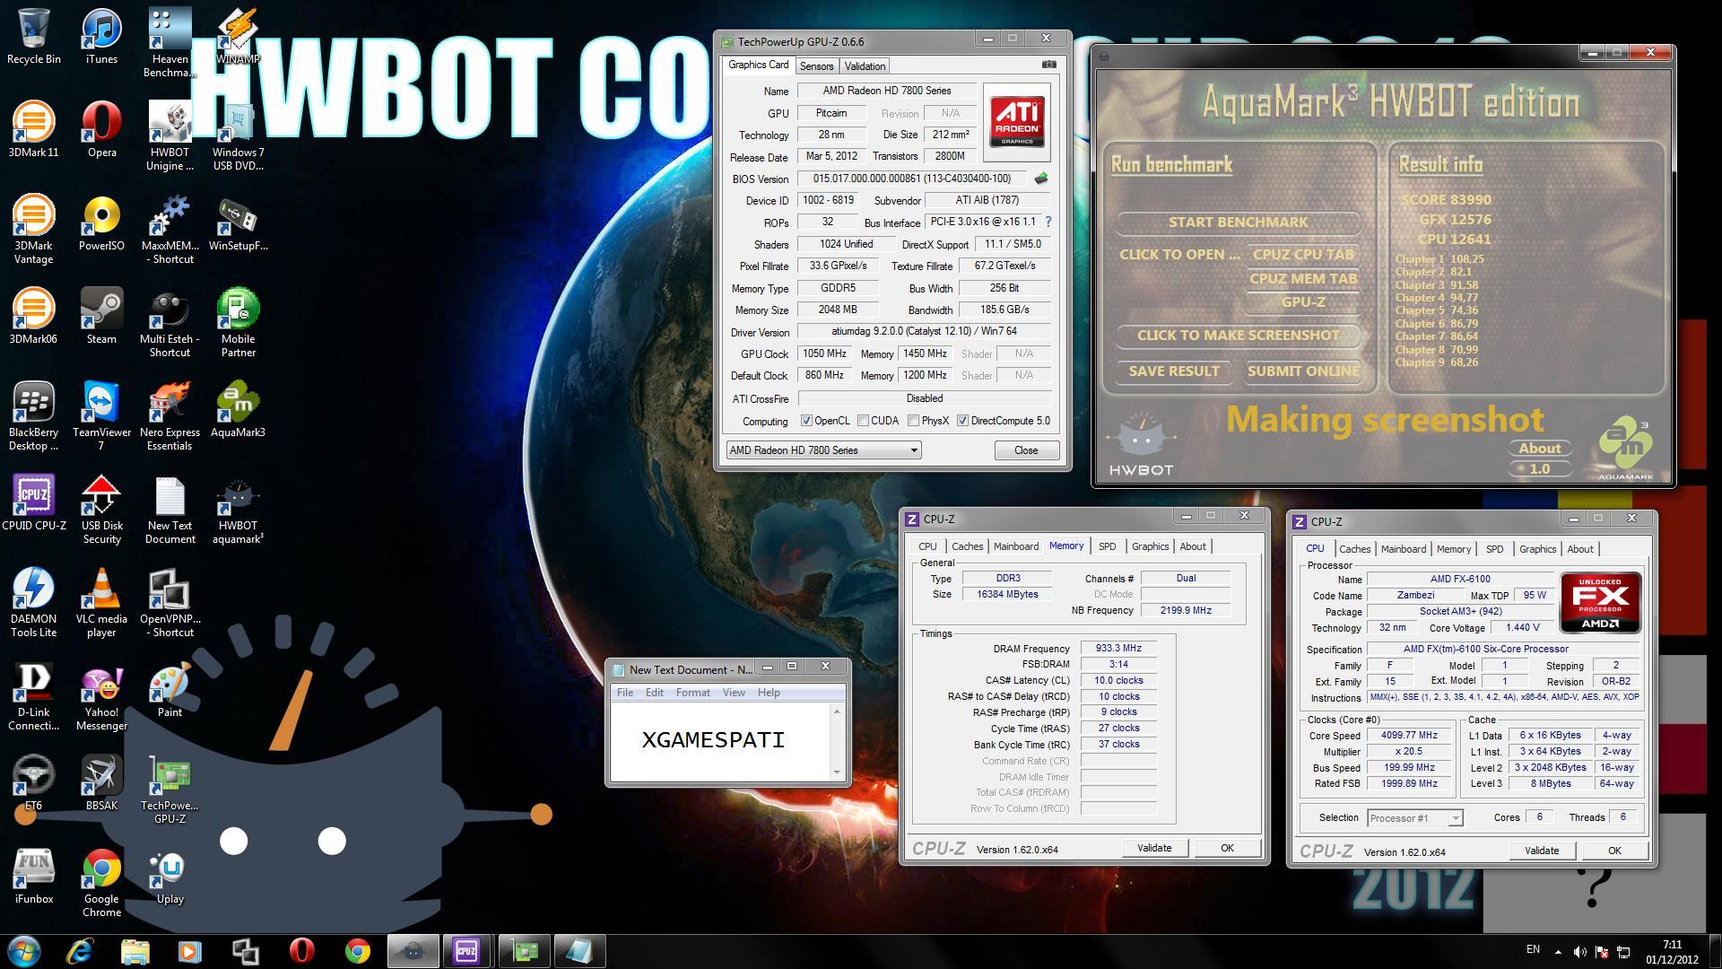The width and height of the screenshot is (1722, 969).
Task: Open the WINAMP desktop icon
Action: click(238, 38)
